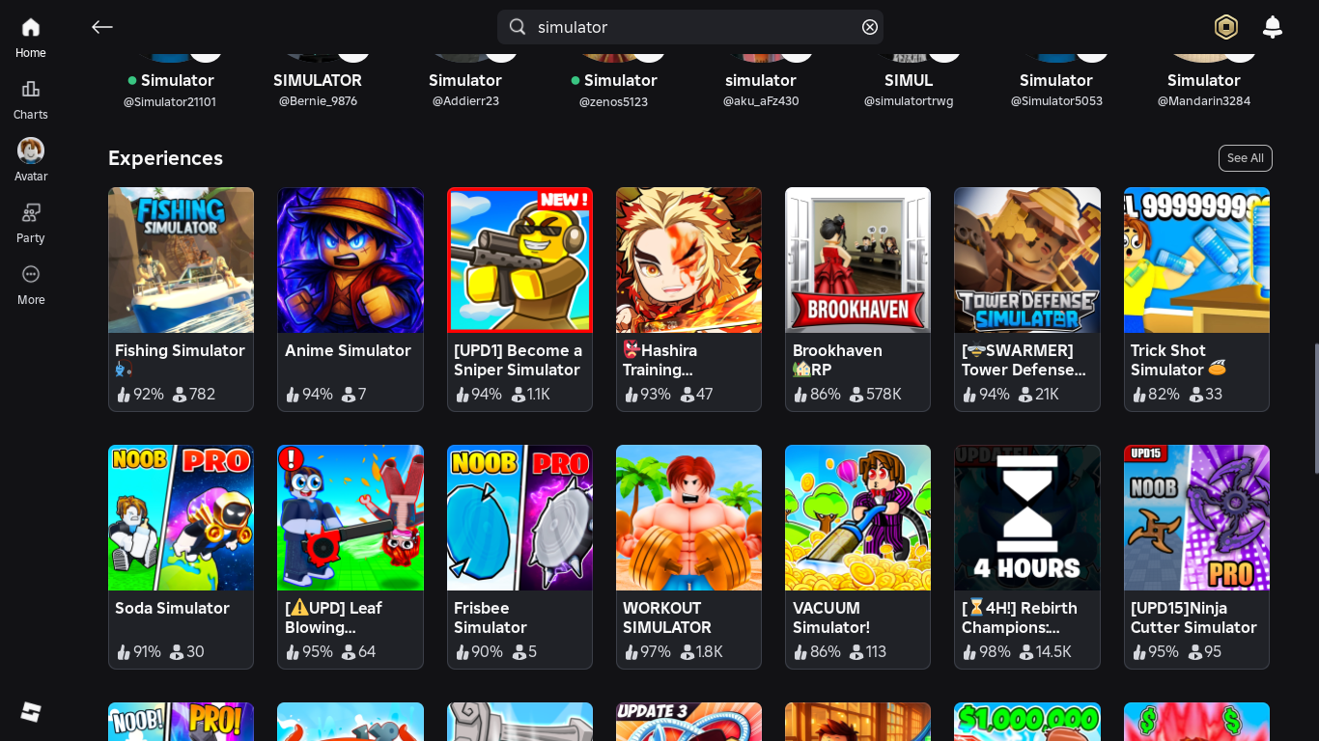Click in the search field containing 'simulator'
The image size is (1319, 741).
[x=690, y=27]
